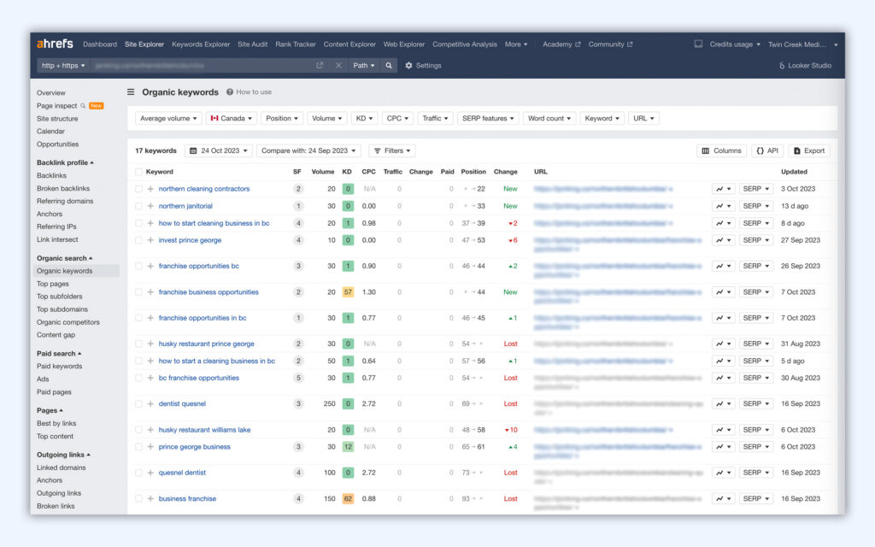Click the How to use help icon
Viewport: 875px width, 547px height.
[x=229, y=92]
